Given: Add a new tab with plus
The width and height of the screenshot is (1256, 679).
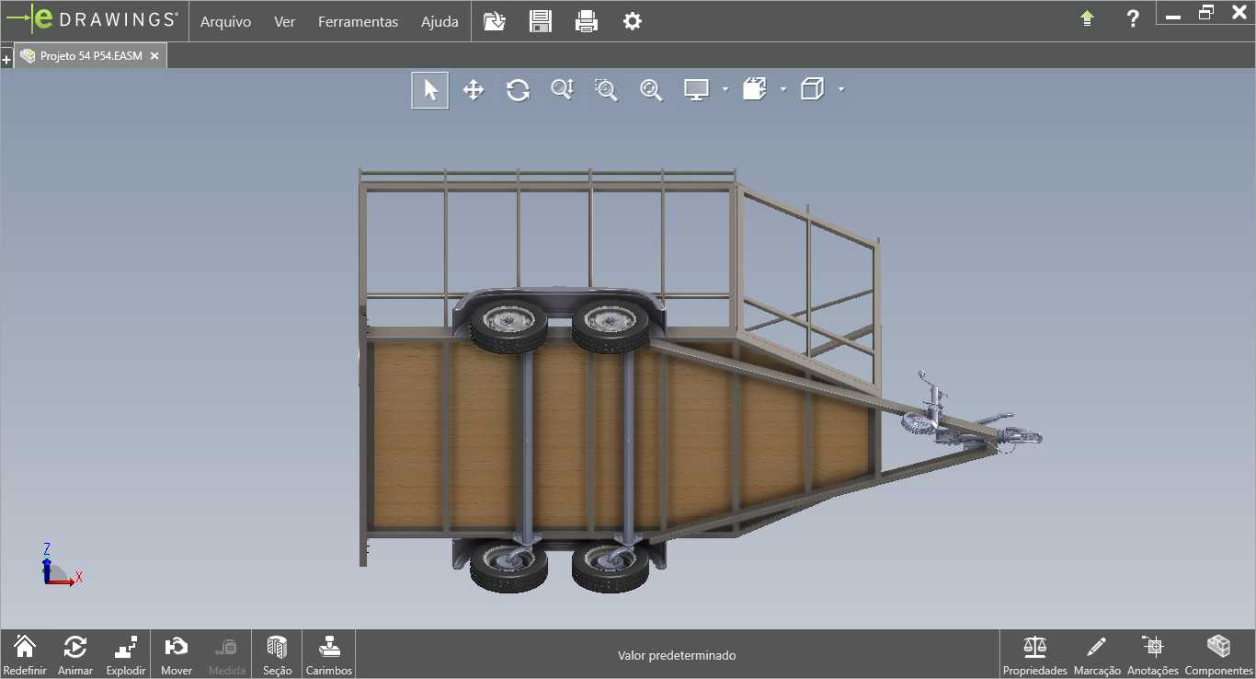Looking at the screenshot, I should coord(6,60).
